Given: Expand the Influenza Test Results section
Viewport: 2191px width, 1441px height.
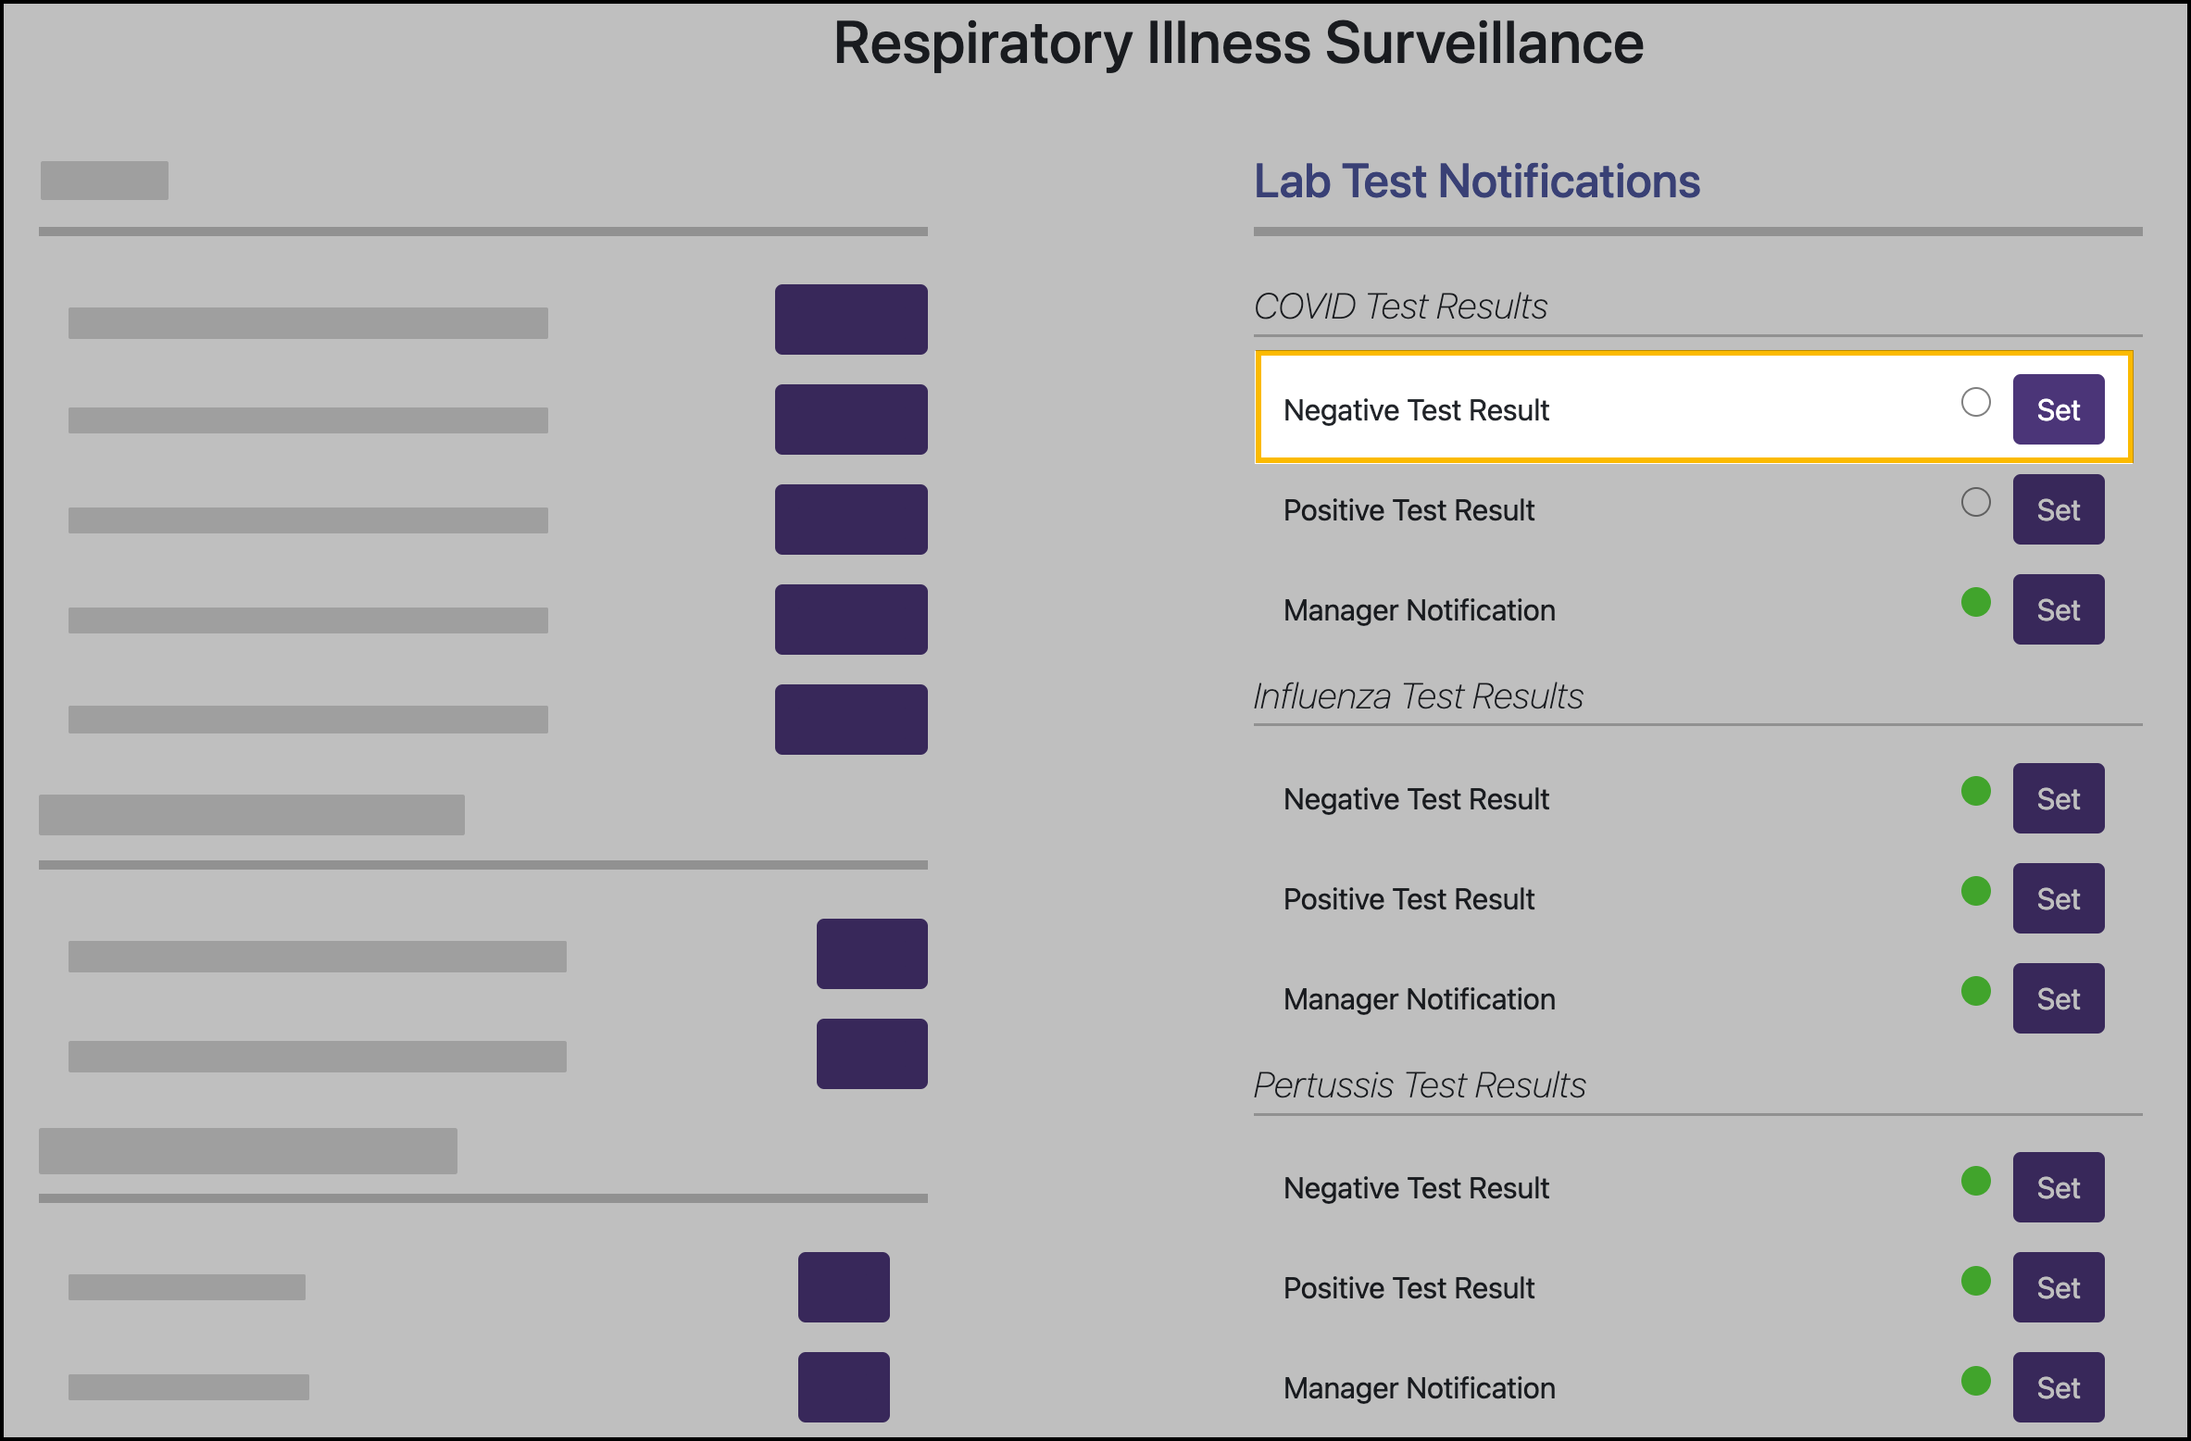Looking at the screenshot, I should pos(1418,695).
